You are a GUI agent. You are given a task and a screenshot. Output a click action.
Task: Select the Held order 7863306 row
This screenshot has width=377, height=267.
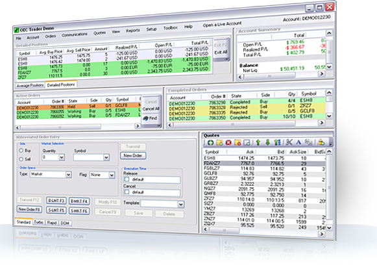click(x=79, y=106)
